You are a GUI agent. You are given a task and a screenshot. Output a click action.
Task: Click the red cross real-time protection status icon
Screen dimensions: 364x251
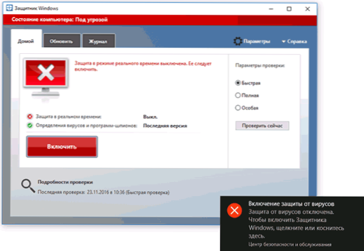coord(30,116)
